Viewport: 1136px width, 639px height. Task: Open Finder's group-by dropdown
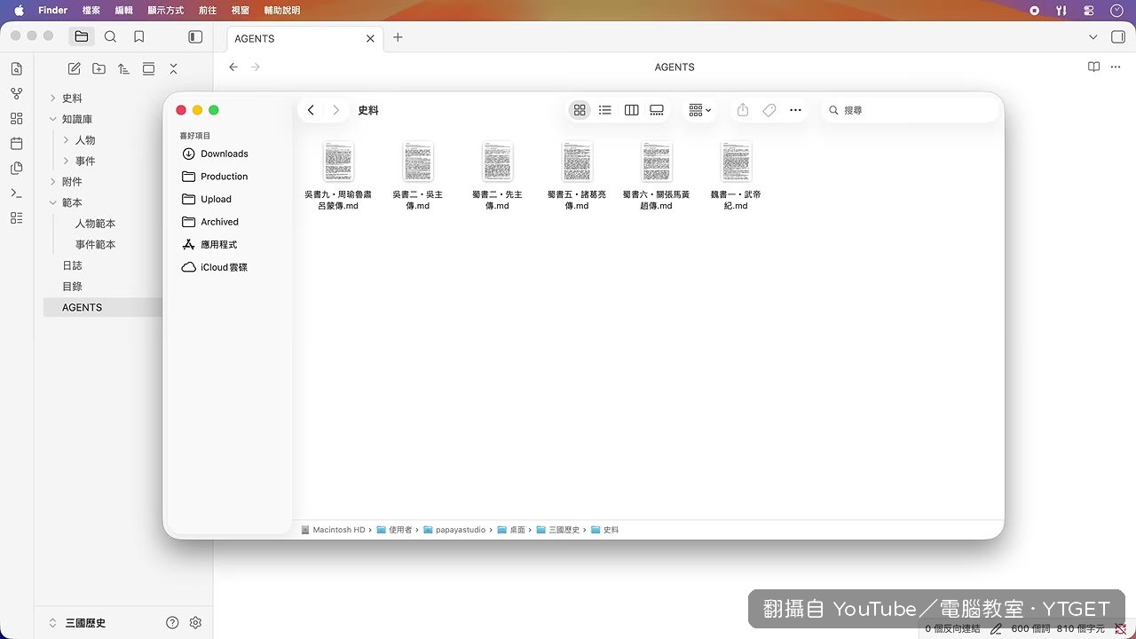coord(699,110)
